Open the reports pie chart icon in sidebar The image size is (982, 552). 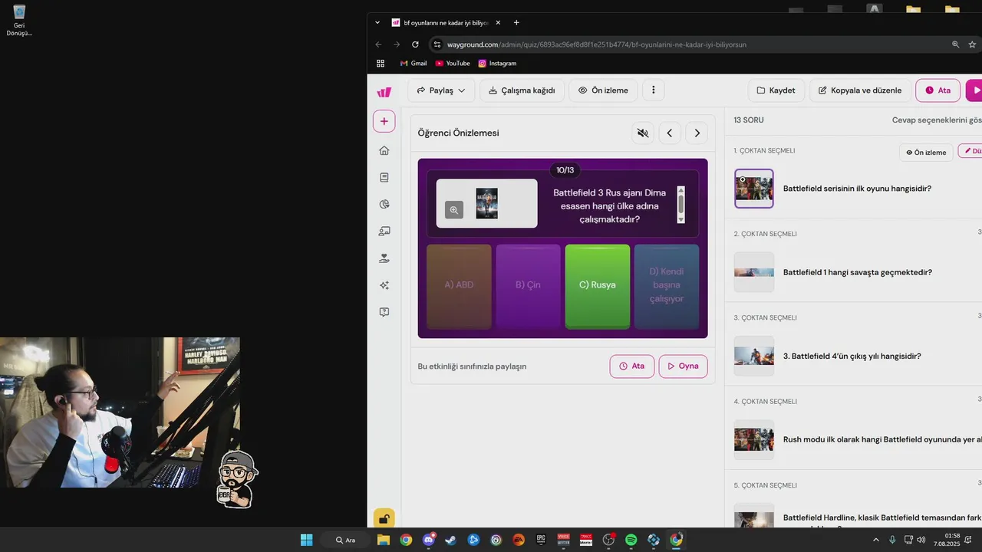(x=384, y=204)
